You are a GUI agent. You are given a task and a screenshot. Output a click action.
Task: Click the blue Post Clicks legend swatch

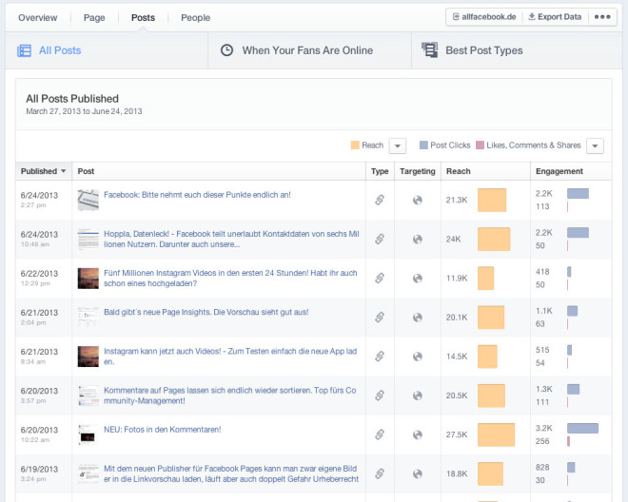(423, 145)
